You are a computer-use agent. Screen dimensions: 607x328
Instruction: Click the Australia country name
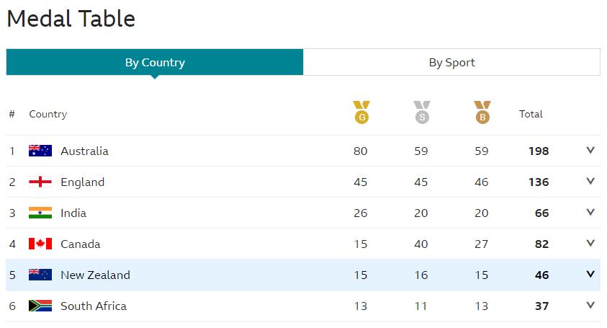pos(84,151)
